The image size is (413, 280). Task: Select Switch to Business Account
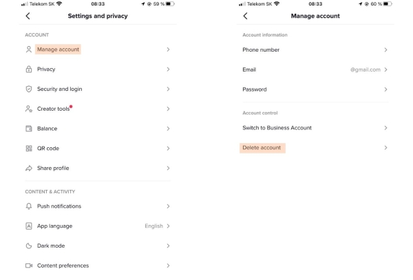point(315,128)
